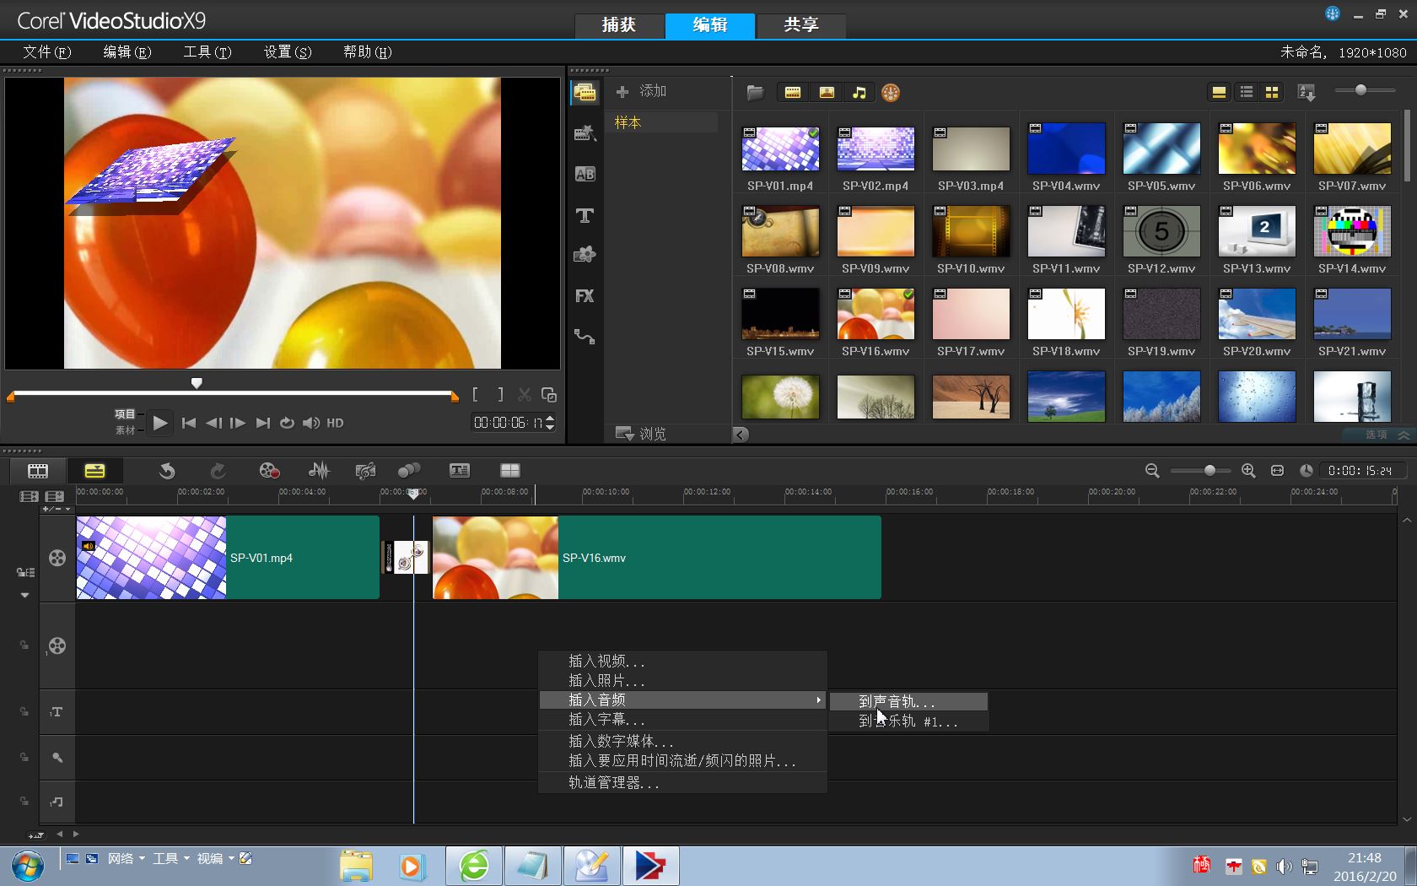Toggle the show videos filter
This screenshot has width=1417, height=886.
pyautogui.click(x=793, y=93)
